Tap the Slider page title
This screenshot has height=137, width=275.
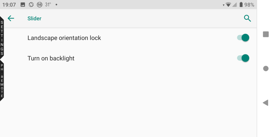point(34,18)
